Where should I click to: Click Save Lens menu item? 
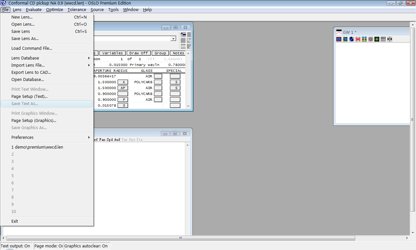click(x=47, y=32)
